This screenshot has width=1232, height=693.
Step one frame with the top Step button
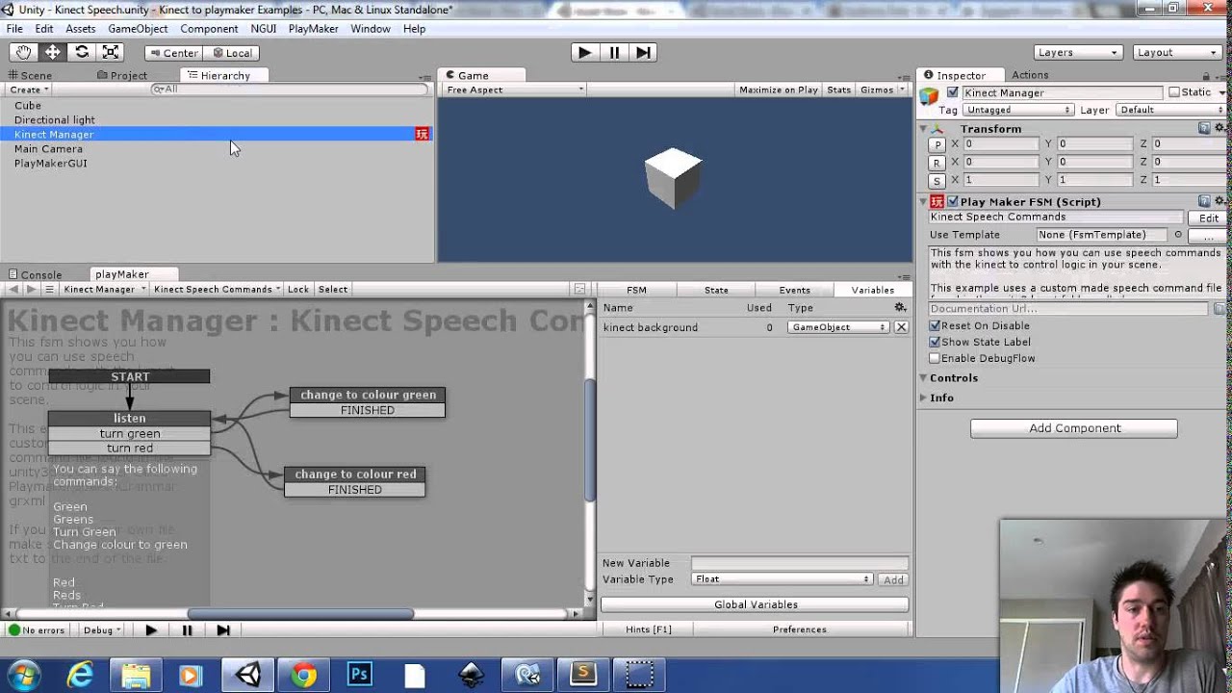(644, 52)
